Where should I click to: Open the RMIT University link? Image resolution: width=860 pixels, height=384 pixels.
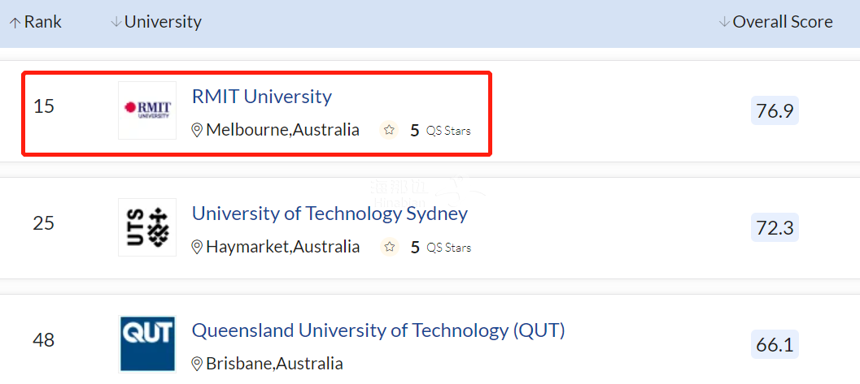coord(262,97)
